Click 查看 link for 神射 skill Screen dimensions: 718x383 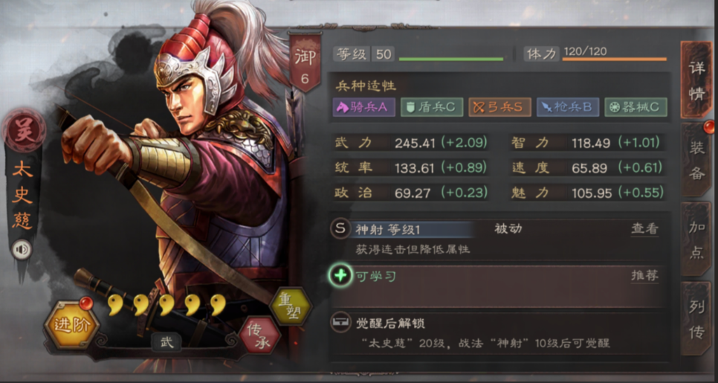[x=644, y=229]
